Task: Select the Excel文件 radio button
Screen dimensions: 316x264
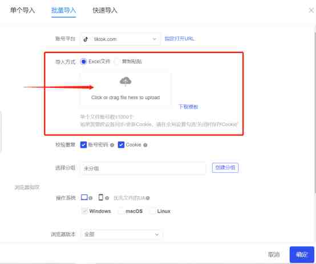Action: [x=83, y=62]
